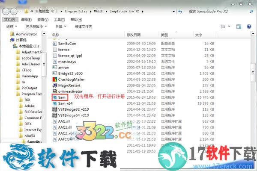
Task: Select Administrator in the navigation tree
Action: 26,34
